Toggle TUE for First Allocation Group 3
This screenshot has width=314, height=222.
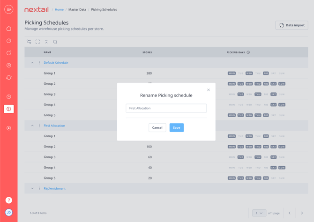[240, 157]
